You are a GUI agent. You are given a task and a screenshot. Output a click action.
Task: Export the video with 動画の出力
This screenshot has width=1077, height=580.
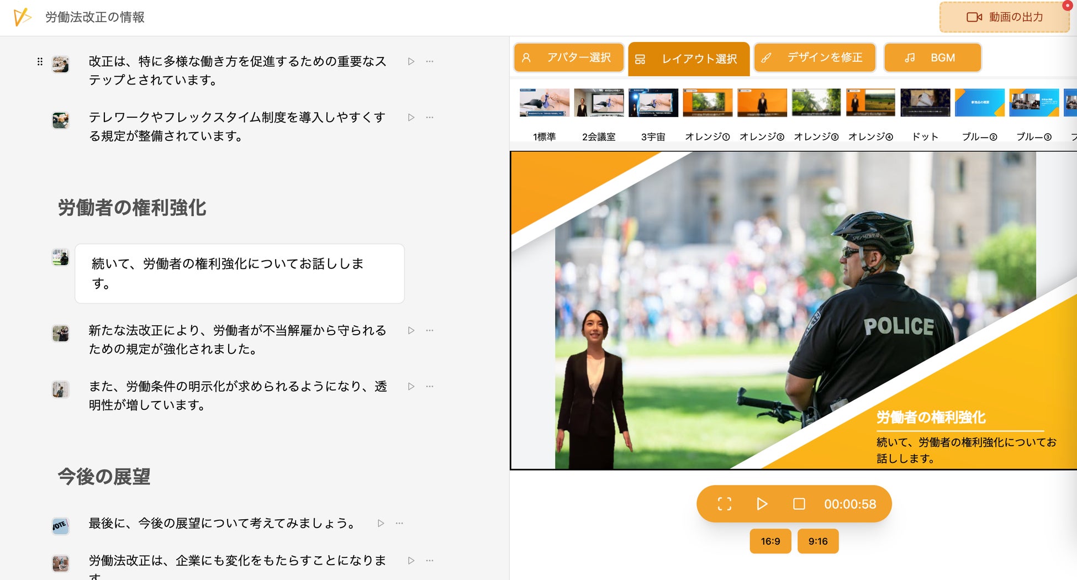[1005, 17]
